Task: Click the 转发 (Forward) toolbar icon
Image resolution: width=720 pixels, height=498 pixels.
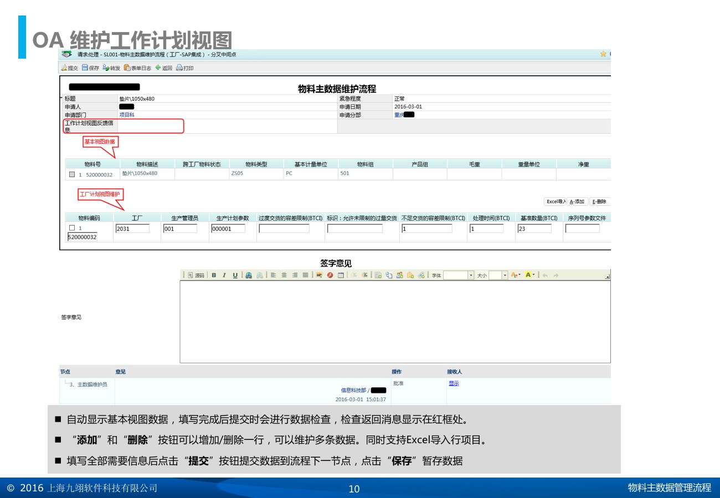Action: pos(111,68)
